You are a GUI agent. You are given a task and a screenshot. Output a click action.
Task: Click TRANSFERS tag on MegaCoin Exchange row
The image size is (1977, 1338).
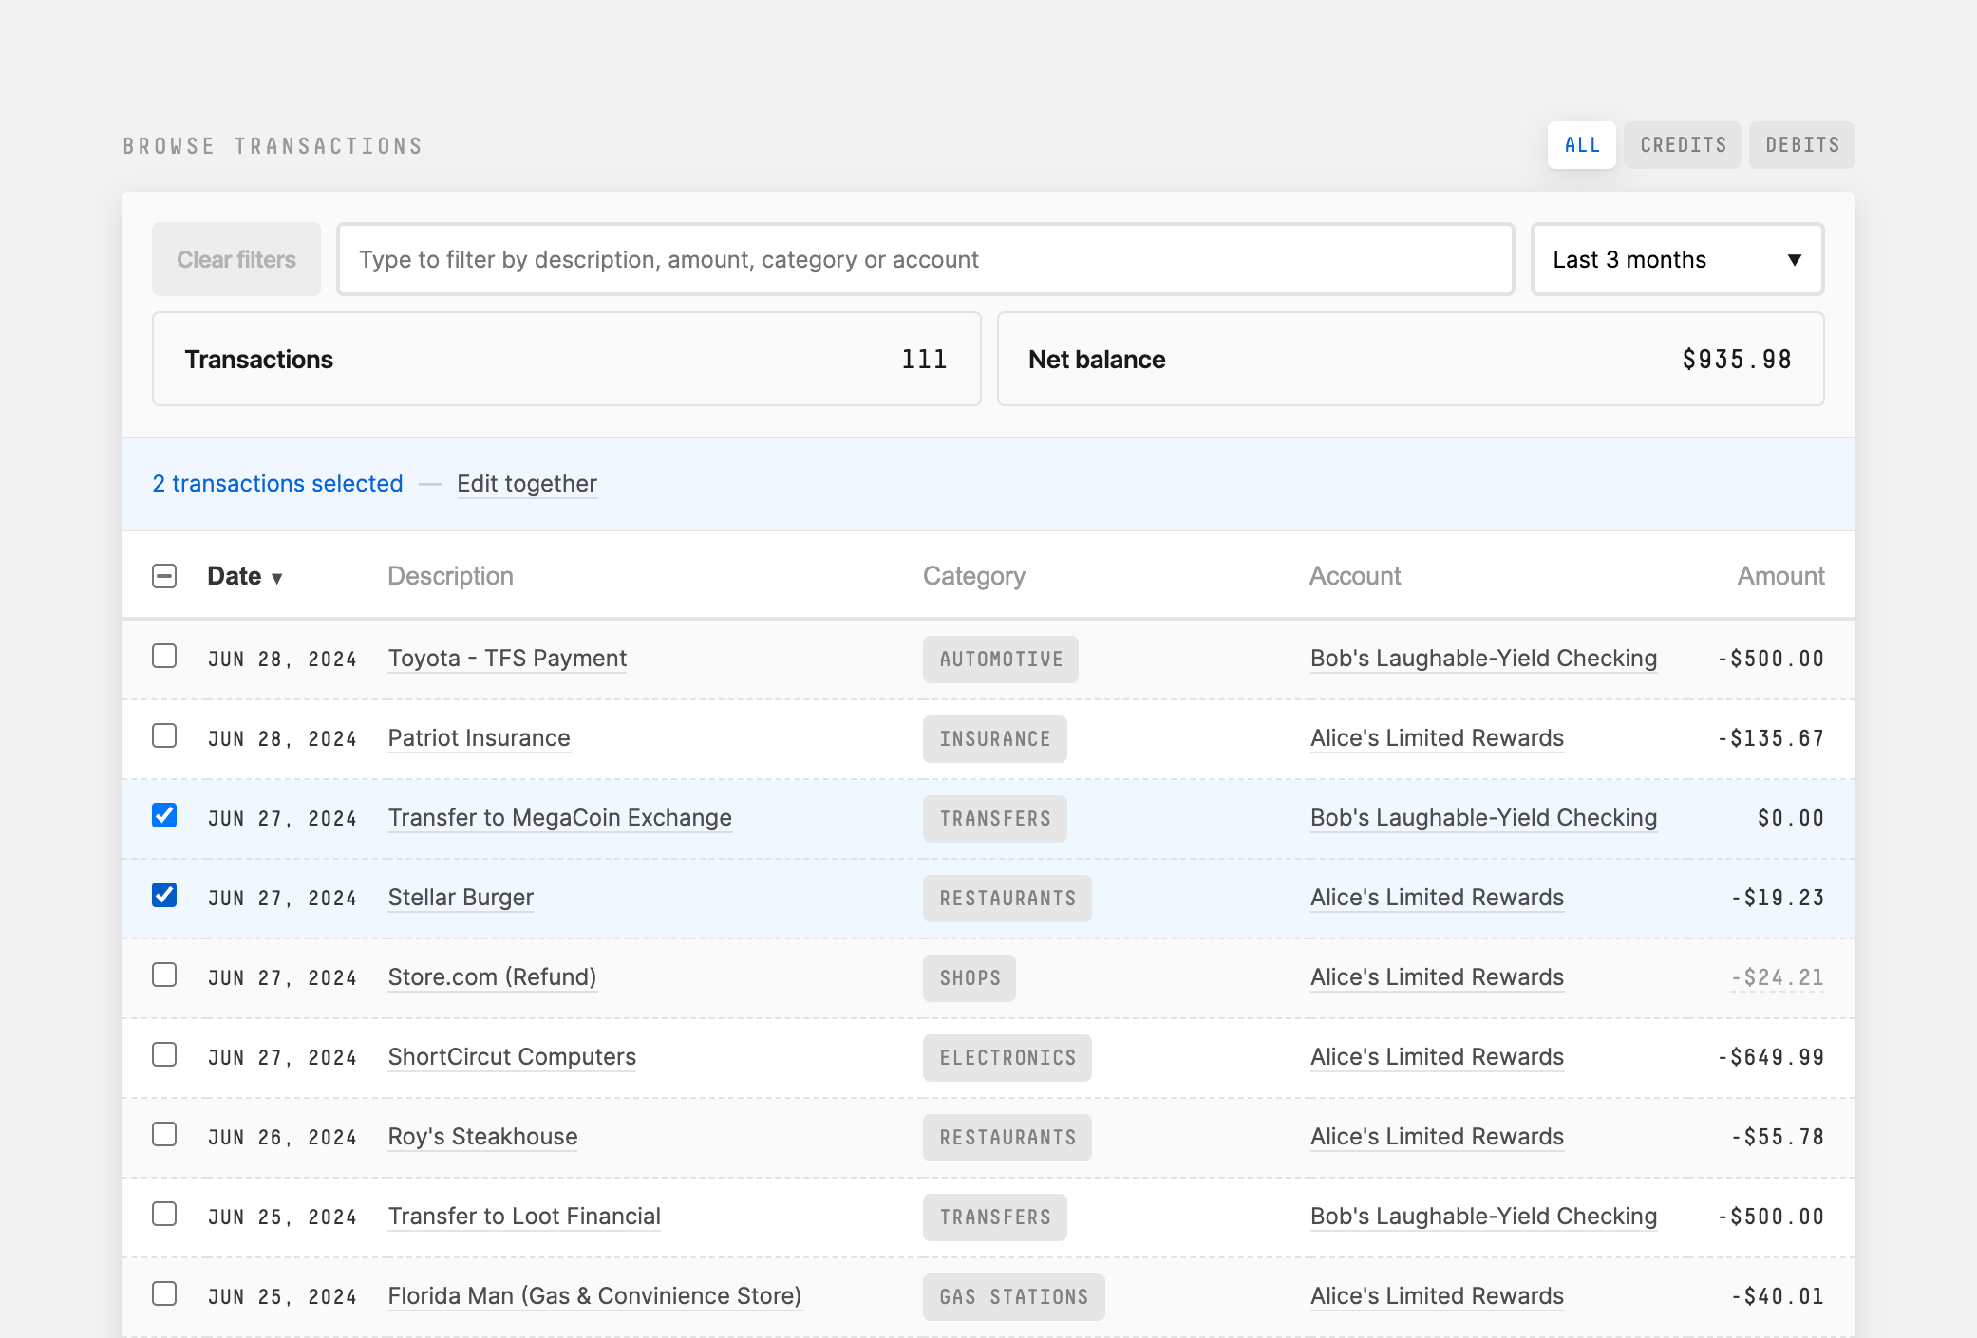click(995, 819)
